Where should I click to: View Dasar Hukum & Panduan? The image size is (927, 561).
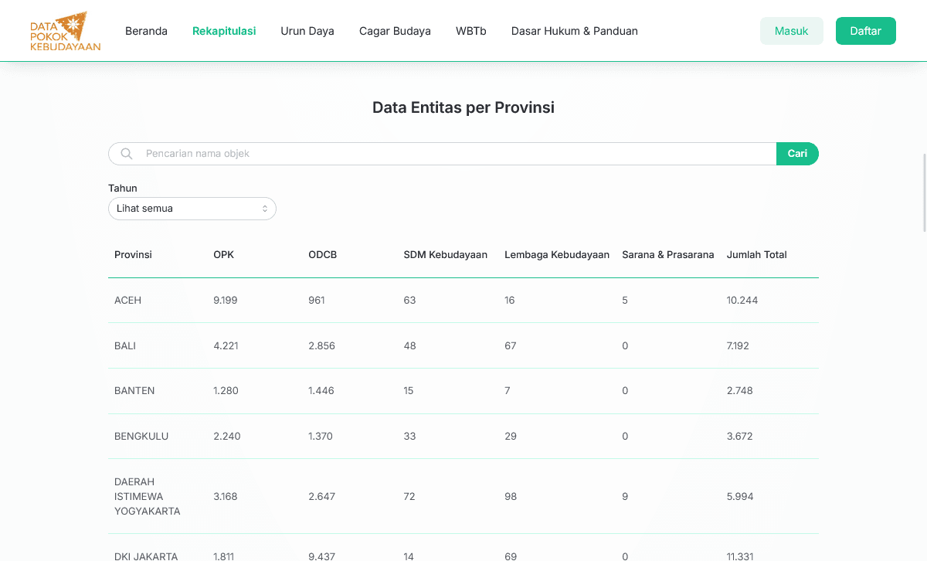point(574,31)
